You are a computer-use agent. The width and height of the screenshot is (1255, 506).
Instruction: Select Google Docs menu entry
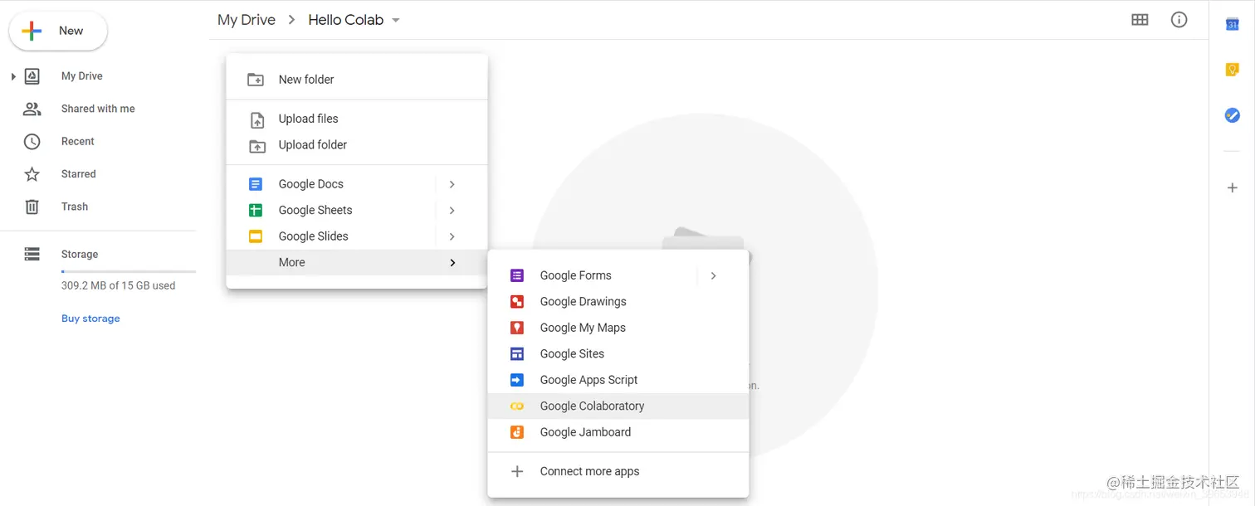pos(357,184)
